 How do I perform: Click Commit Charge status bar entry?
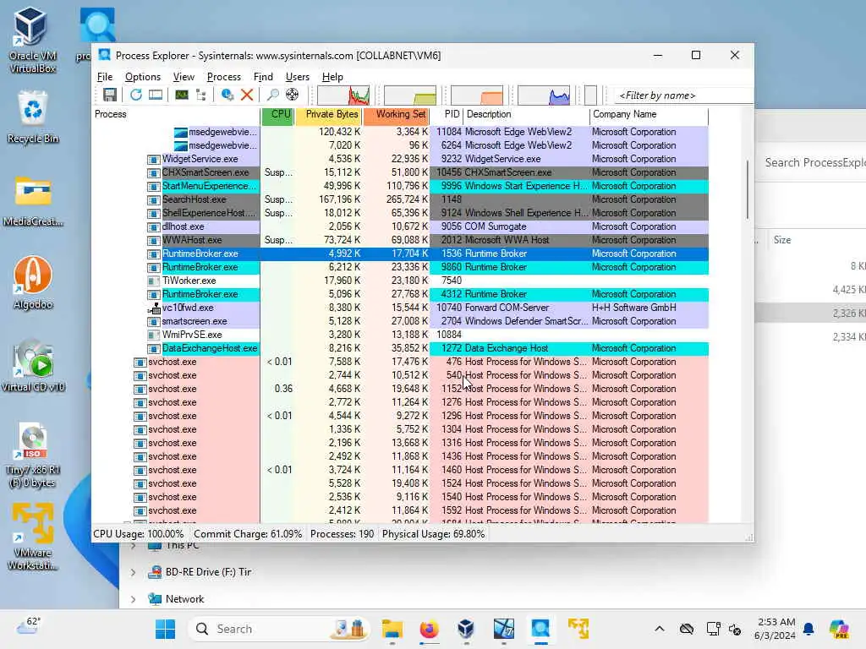click(248, 534)
